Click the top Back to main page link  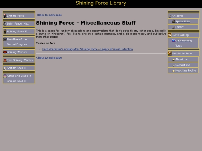pos(49,15)
